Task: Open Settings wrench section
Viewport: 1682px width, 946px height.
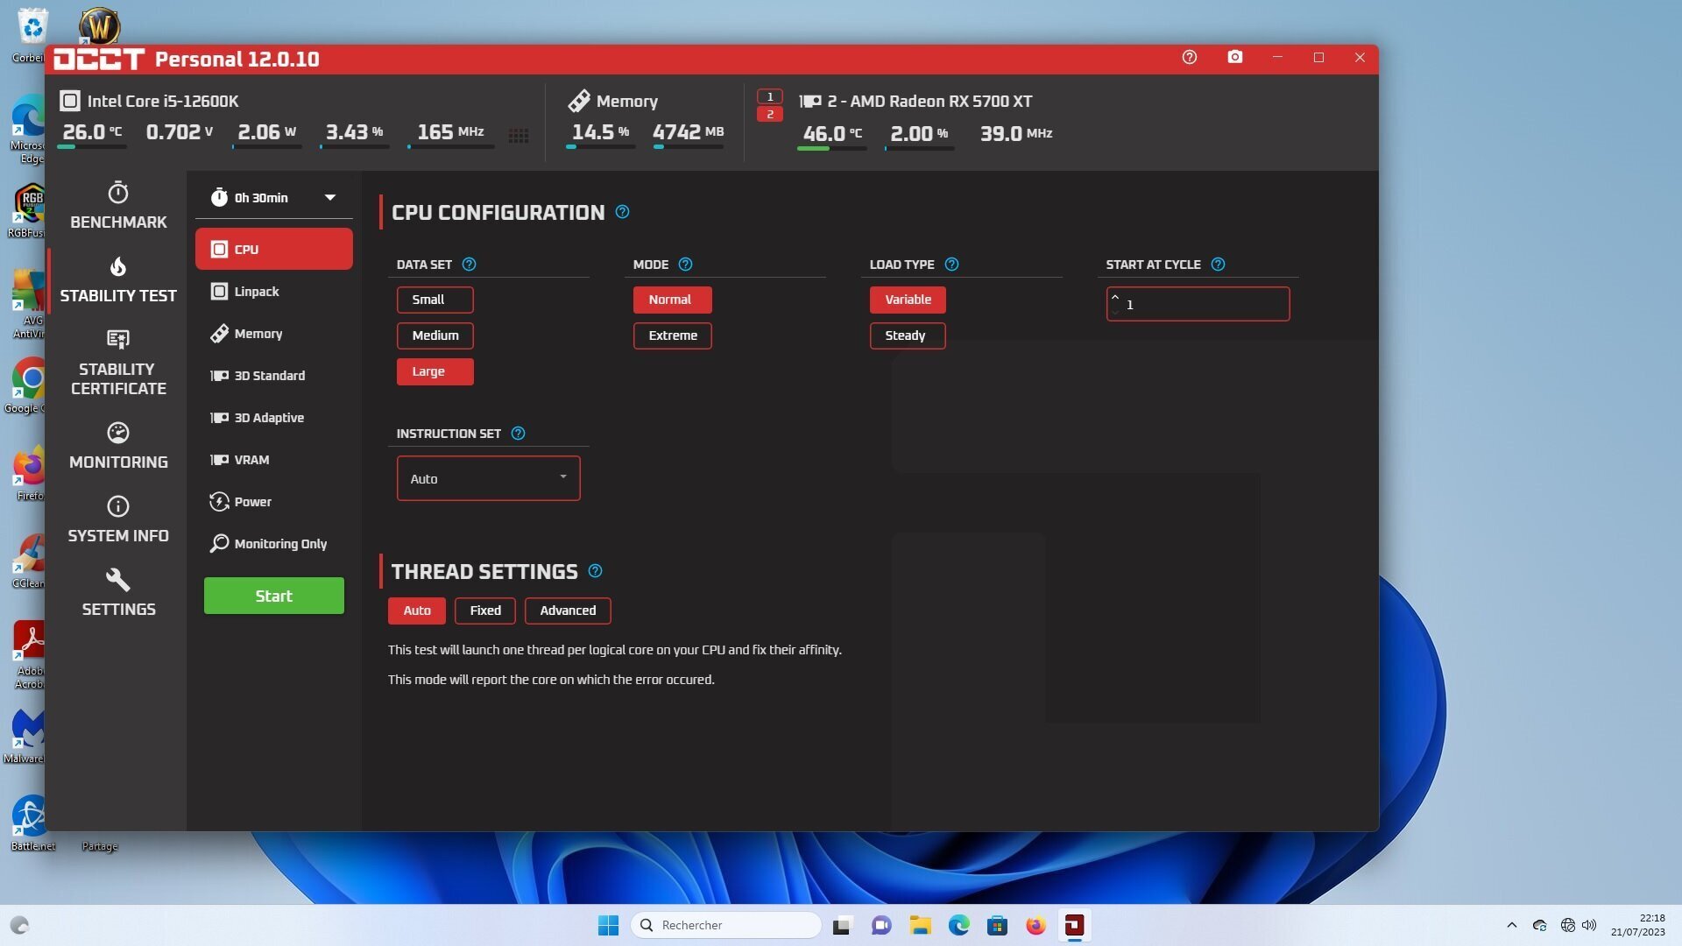Action: click(118, 593)
